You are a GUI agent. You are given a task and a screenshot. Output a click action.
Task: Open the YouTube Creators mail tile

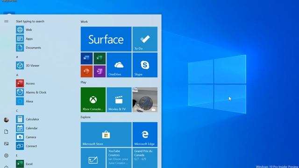119,158
